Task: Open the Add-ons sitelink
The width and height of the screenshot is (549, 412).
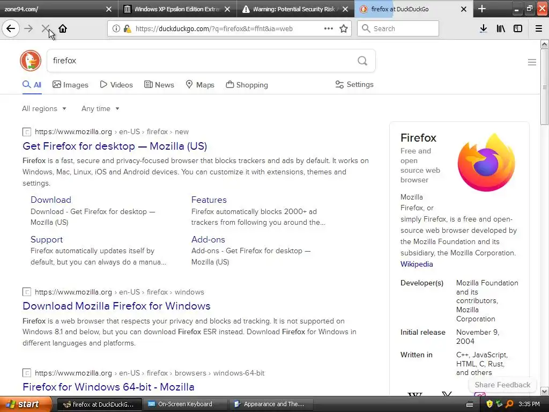Action: [x=208, y=239]
